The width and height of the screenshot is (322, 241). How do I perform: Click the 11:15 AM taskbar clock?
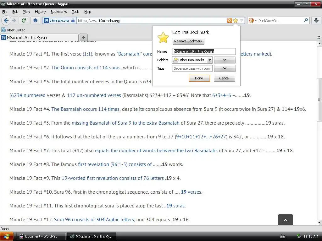click(x=311, y=236)
